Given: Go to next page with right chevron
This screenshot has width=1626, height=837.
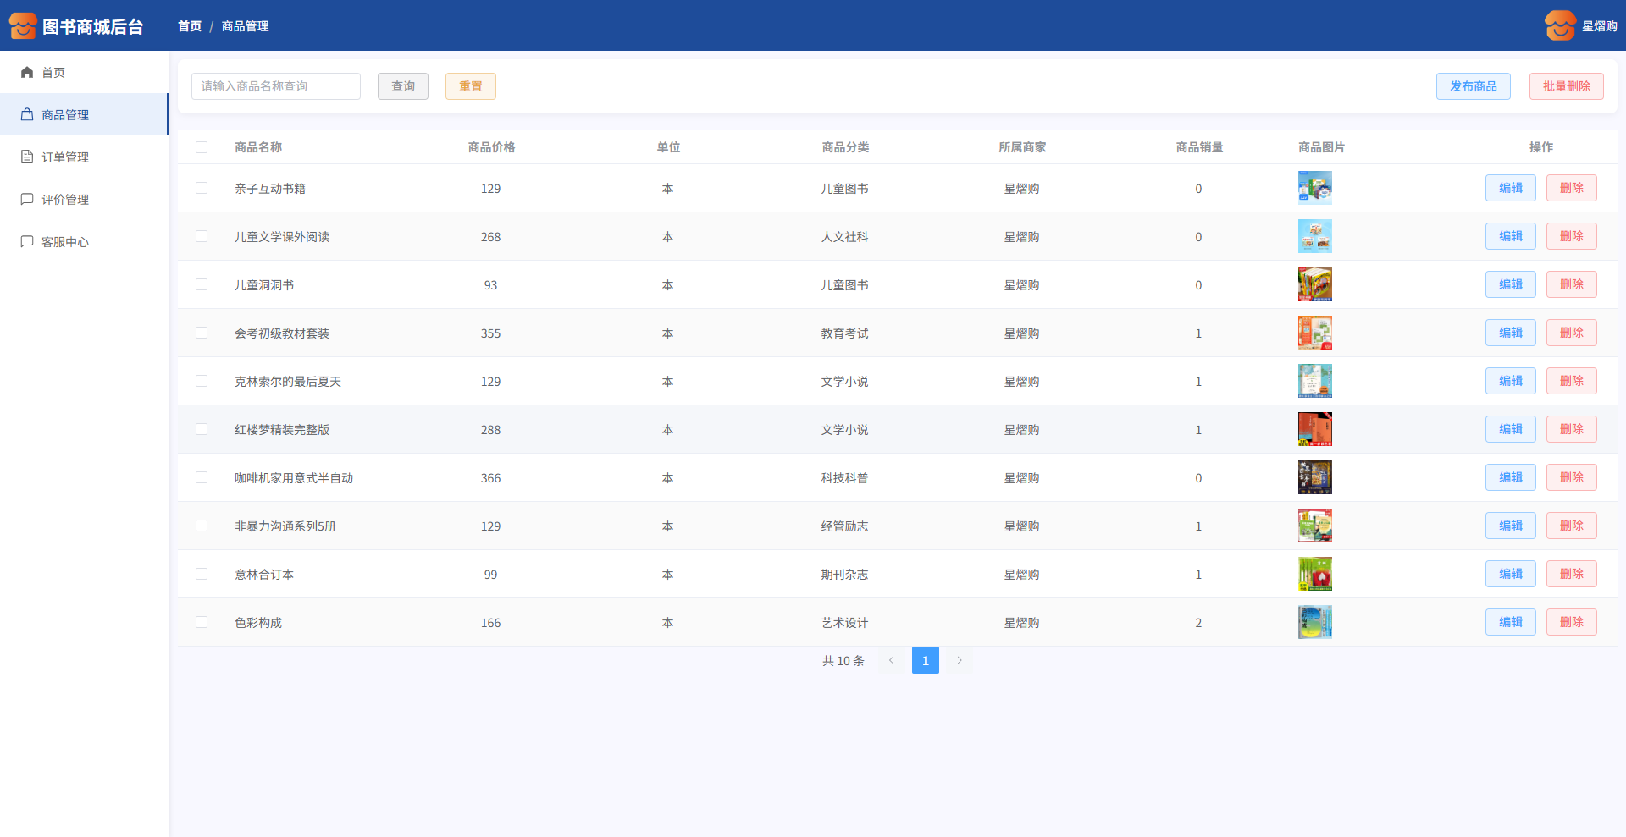Looking at the screenshot, I should pos(960,660).
